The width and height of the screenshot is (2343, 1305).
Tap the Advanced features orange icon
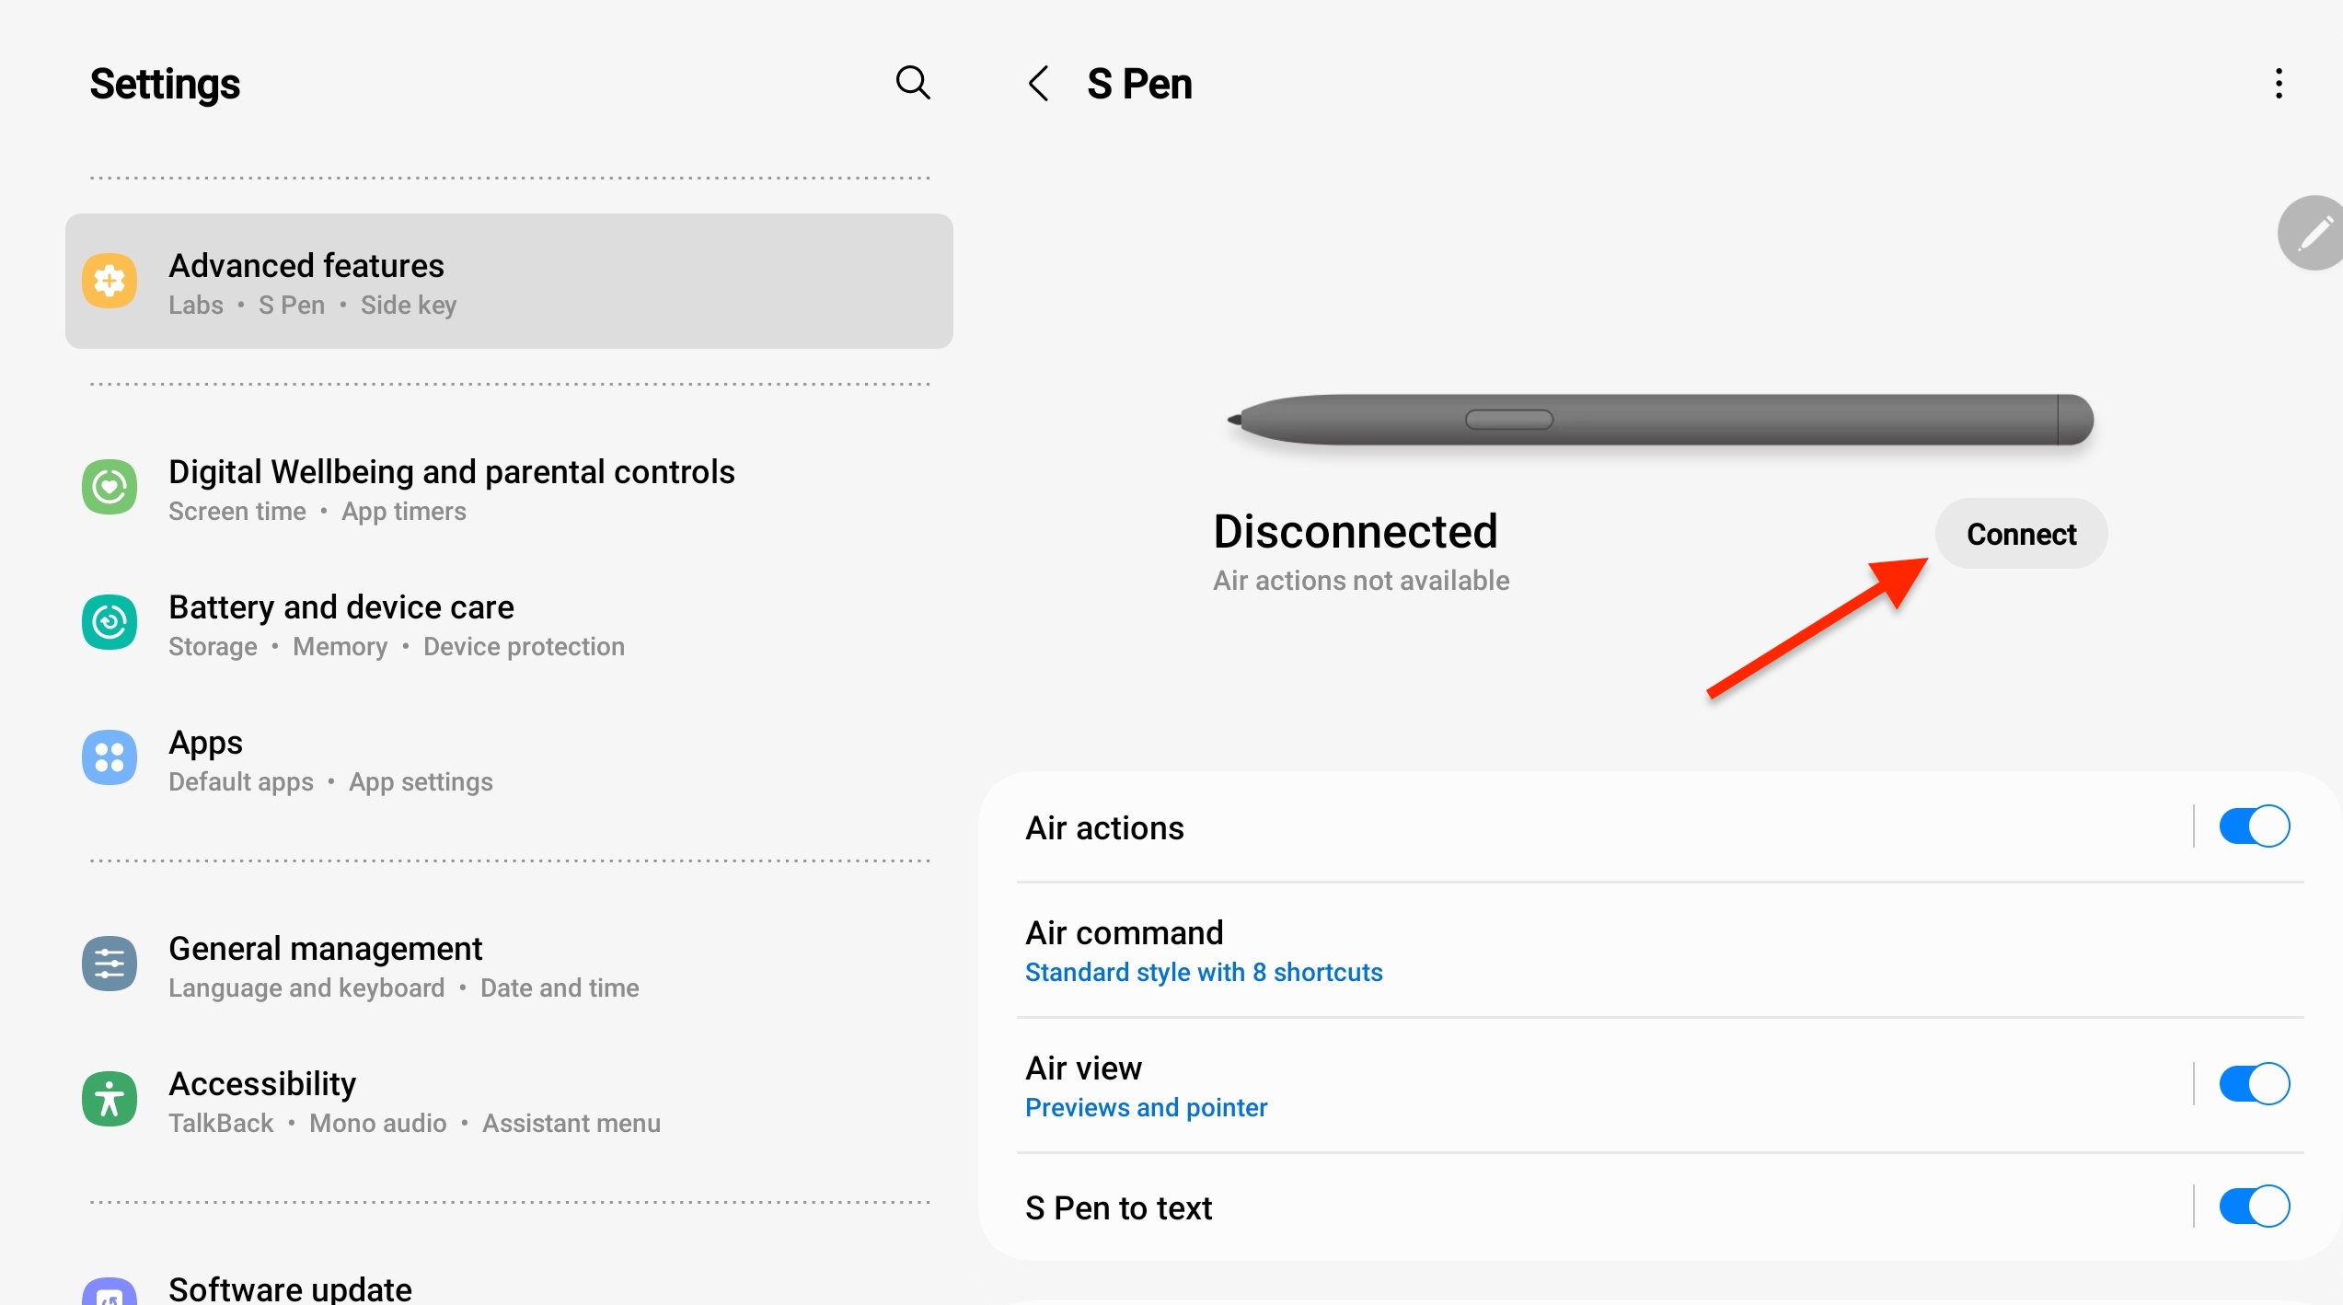(x=110, y=282)
